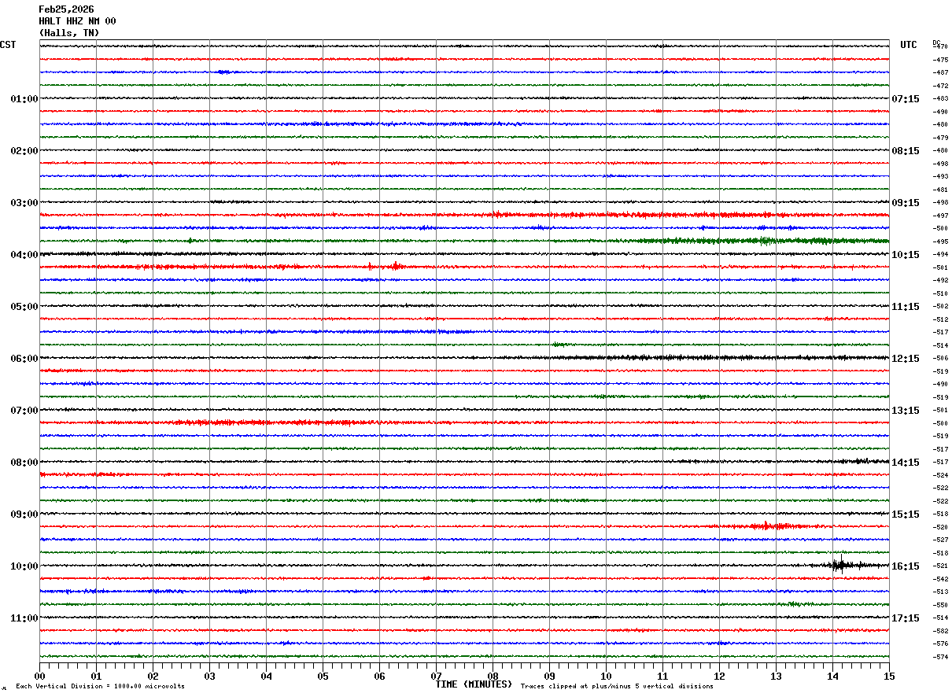The height and width of the screenshot is (697, 952).
Task: Click the DC offset value -487
Action: (940, 72)
